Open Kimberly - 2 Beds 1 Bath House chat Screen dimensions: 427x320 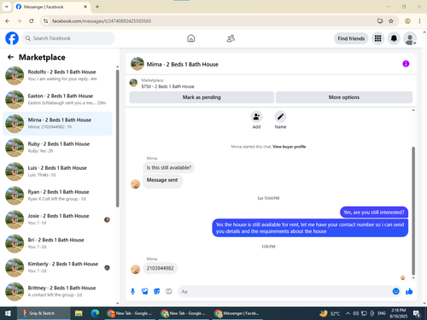(57, 267)
